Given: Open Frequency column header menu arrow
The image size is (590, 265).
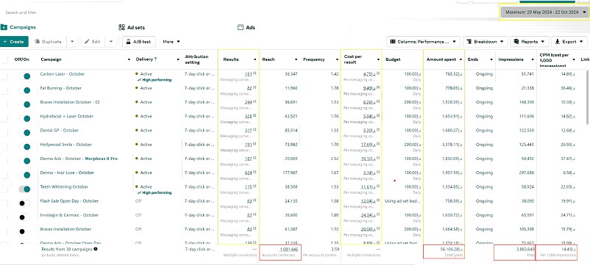Looking at the screenshot, I should pos(336,59).
